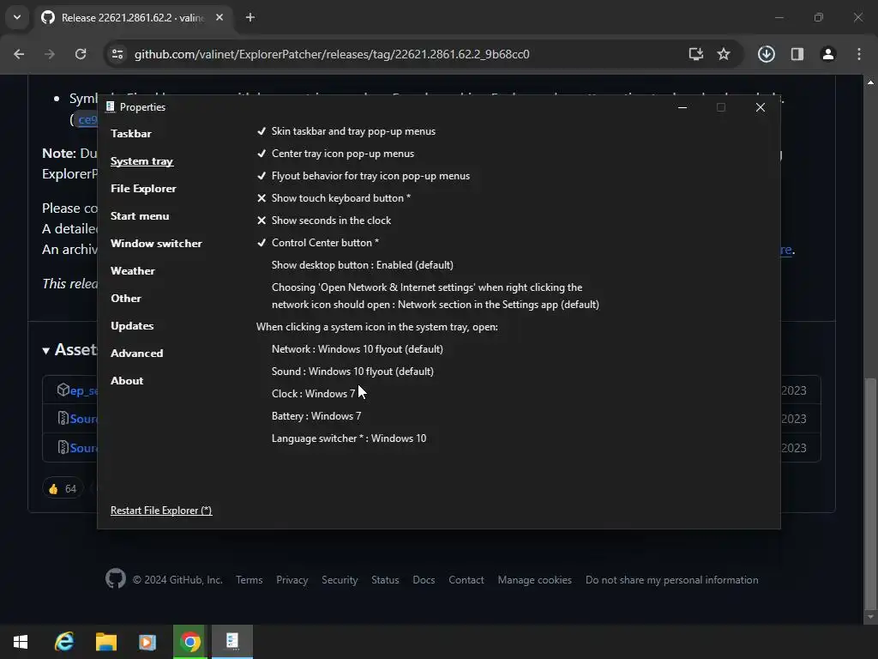Image resolution: width=878 pixels, height=659 pixels.
Task: Select the System tray section
Action: 141,160
